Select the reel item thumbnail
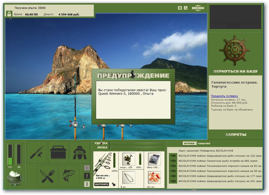This screenshot has width=269, height=195. coord(129,159)
